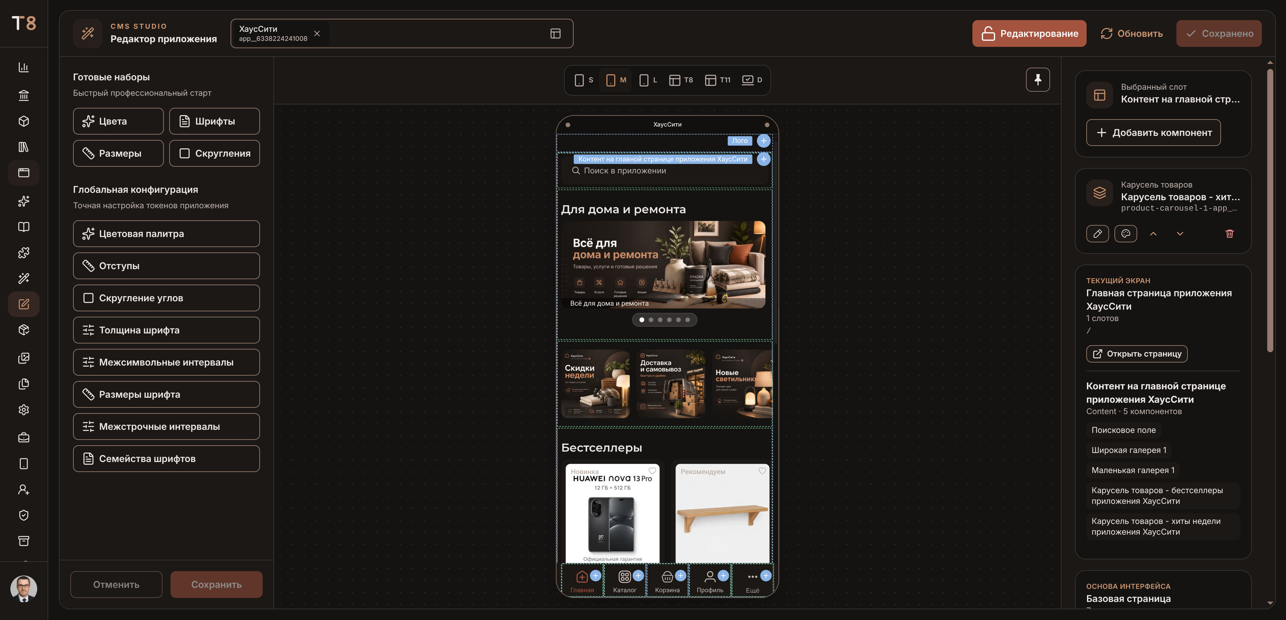Select Поисковое поле component chip

1123,430
